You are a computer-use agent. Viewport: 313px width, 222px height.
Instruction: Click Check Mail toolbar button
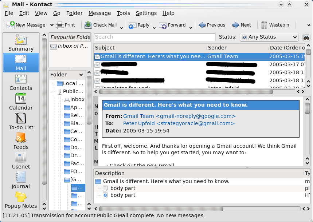pyautogui.click(x=101, y=25)
